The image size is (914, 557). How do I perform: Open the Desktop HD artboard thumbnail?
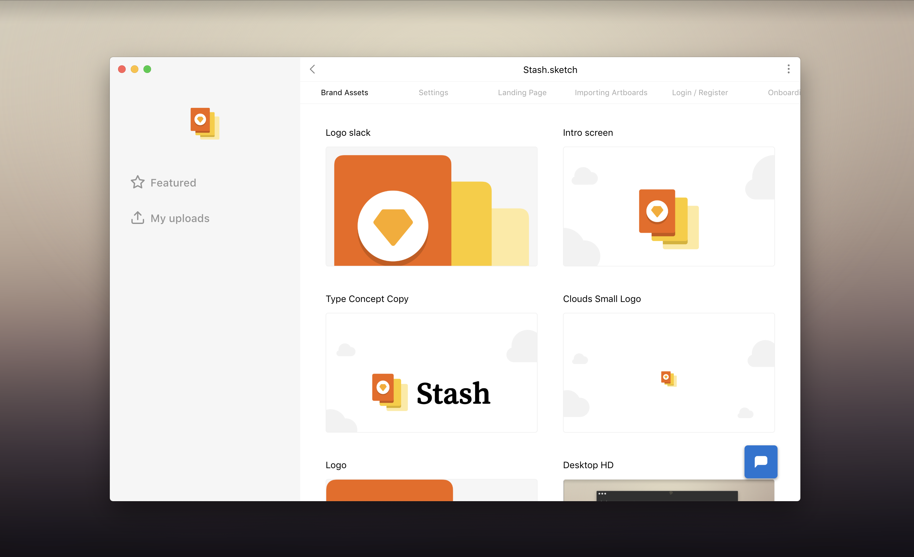(669, 490)
